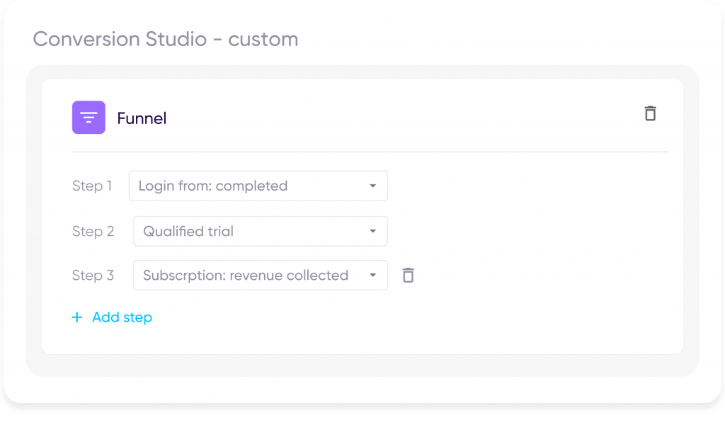725x423 pixels.
Task: Remove Step 3 using its trash icon
Action: point(408,276)
